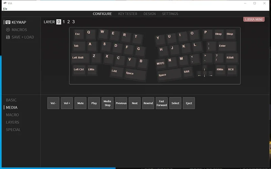
Task: Show the BASIC keycode category
Action: tap(11, 100)
